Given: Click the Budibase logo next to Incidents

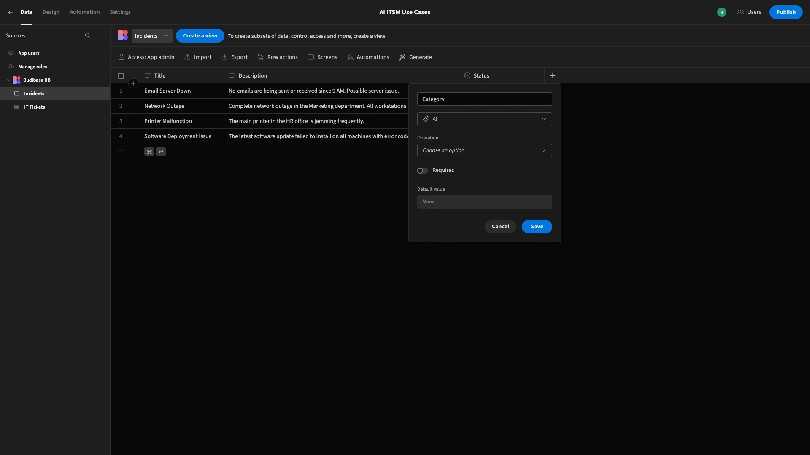Looking at the screenshot, I should click(123, 35).
